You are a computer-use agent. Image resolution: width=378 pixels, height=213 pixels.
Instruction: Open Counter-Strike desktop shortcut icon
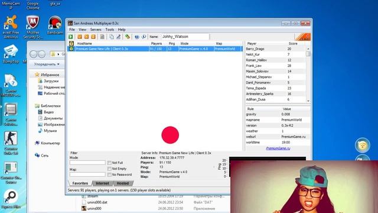click(x=11, y=143)
